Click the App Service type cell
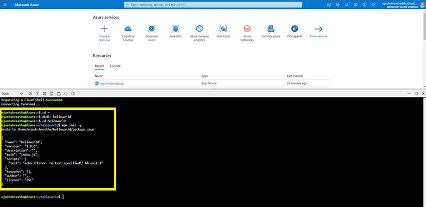 (208, 83)
